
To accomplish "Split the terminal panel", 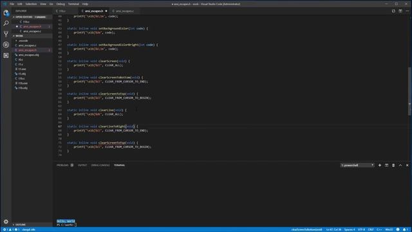I will [x=386, y=165].
